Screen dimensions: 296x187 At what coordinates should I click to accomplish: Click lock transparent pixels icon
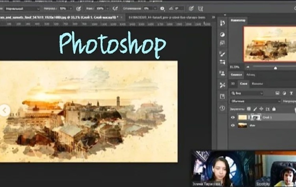249,109
